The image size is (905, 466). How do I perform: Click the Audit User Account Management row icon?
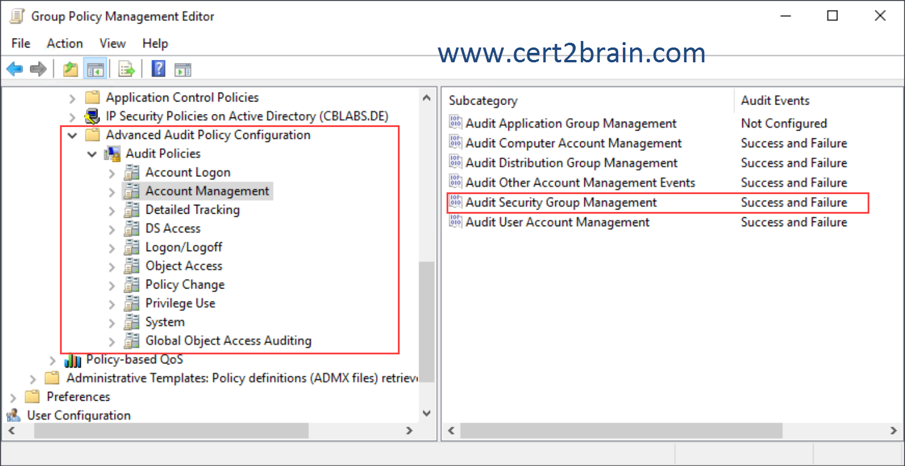point(455,221)
